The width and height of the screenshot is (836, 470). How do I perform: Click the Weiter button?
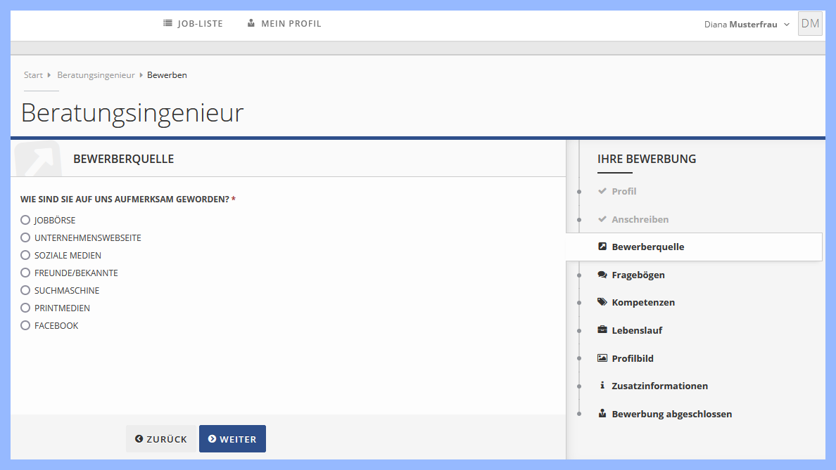click(232, 438)
